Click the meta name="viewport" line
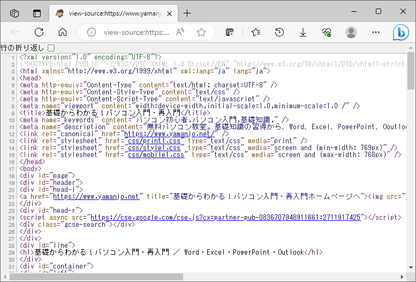The image size is (416, 282). click(x=190, y=106)
